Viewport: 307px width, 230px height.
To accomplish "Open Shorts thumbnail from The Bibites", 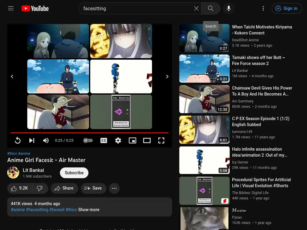I will coord(204,191).
